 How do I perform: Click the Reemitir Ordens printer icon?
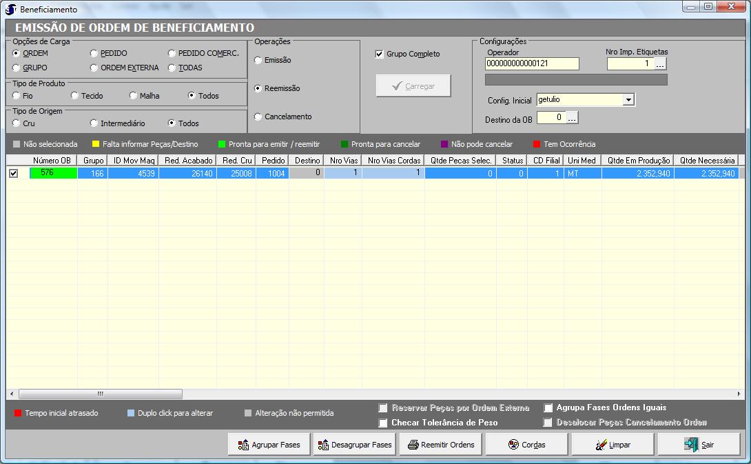pos(413,445)
